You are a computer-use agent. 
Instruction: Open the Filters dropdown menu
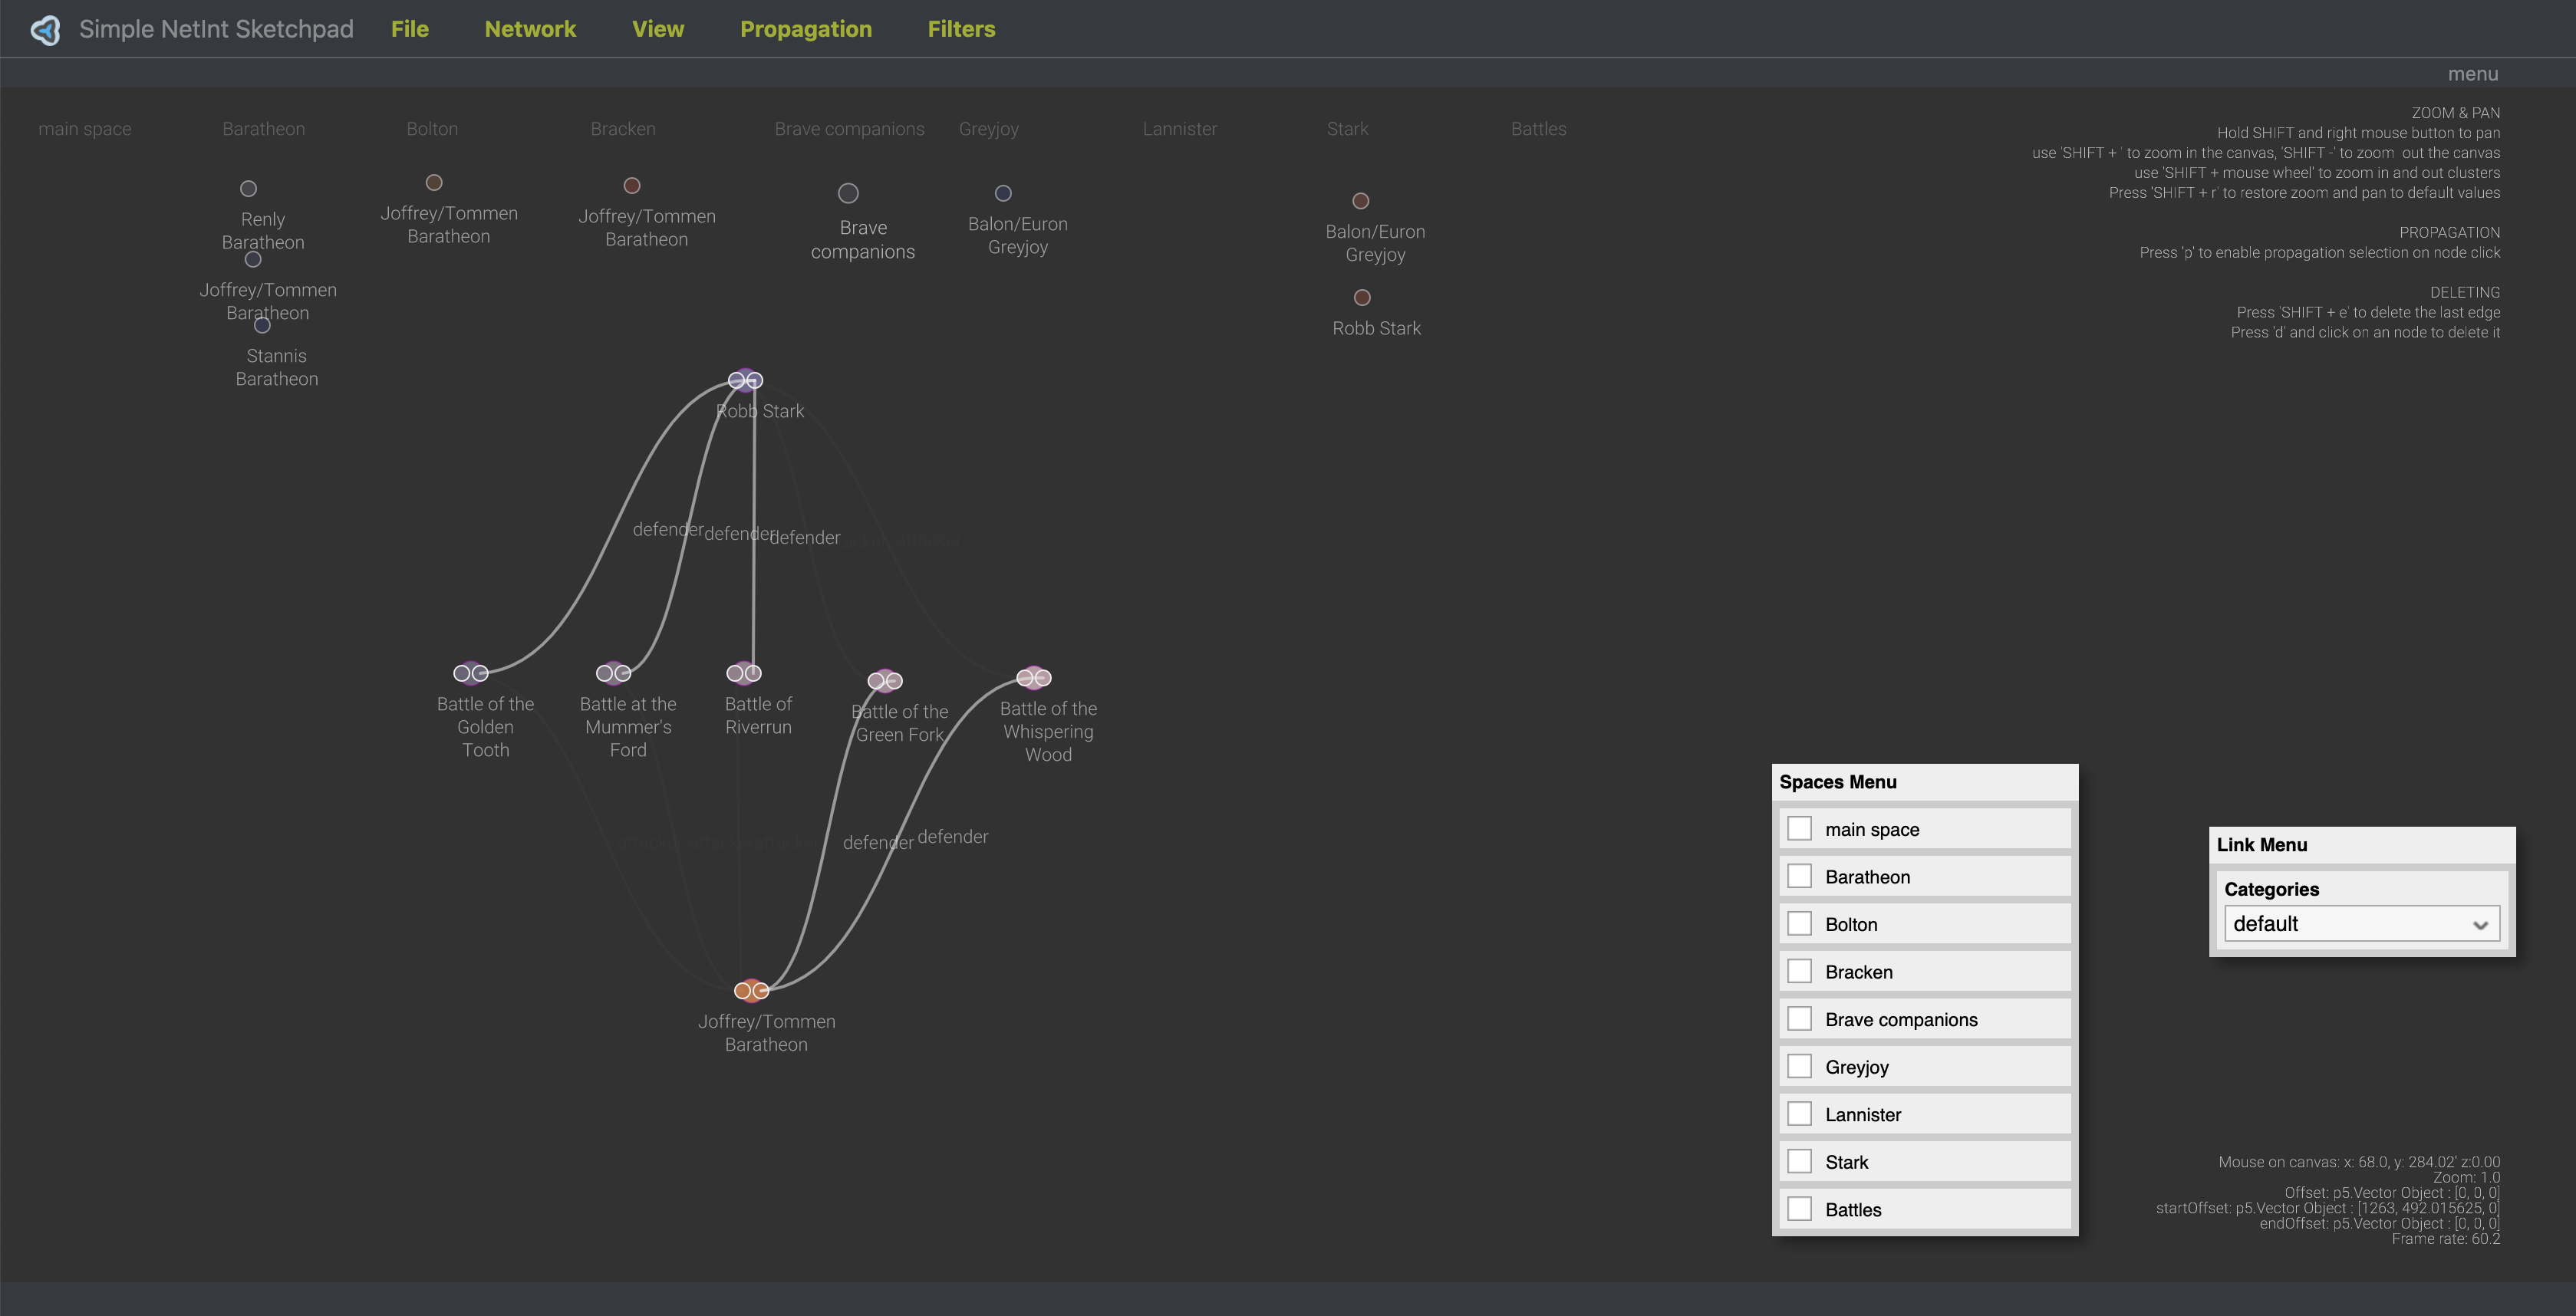click(960, 29)
